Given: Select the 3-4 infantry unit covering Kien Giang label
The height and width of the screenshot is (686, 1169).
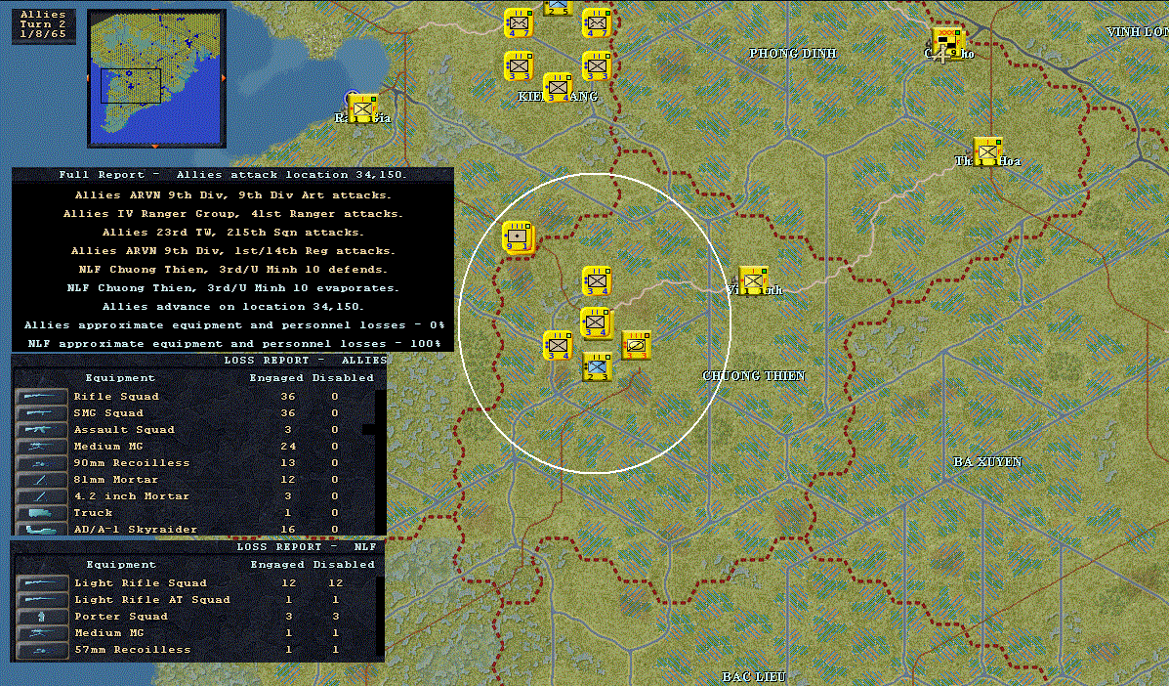Looking at the screenshot, I should [558, 87].
